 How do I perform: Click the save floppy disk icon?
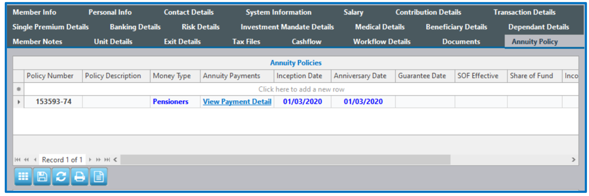click(42, 177)
